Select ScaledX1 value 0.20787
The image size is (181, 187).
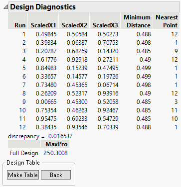46,51
